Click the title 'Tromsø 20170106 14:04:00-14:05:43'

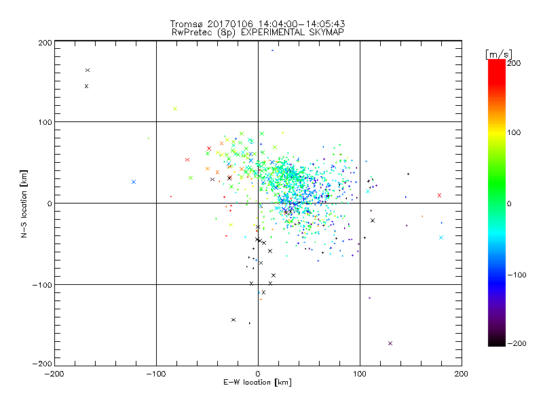click(x=257, y=24)
